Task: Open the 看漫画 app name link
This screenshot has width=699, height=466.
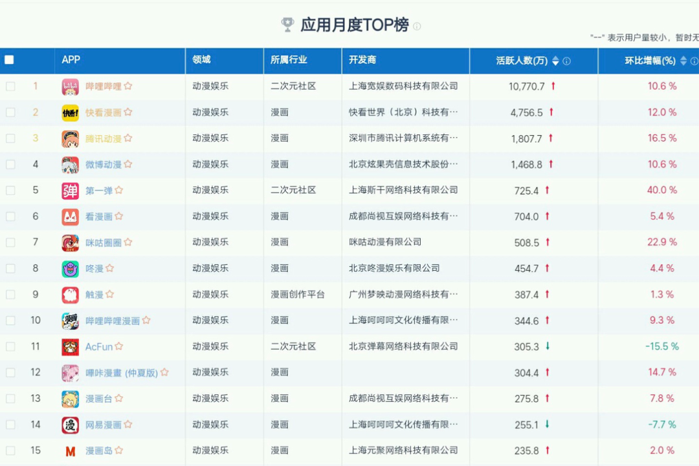Action: click(99, 217)
